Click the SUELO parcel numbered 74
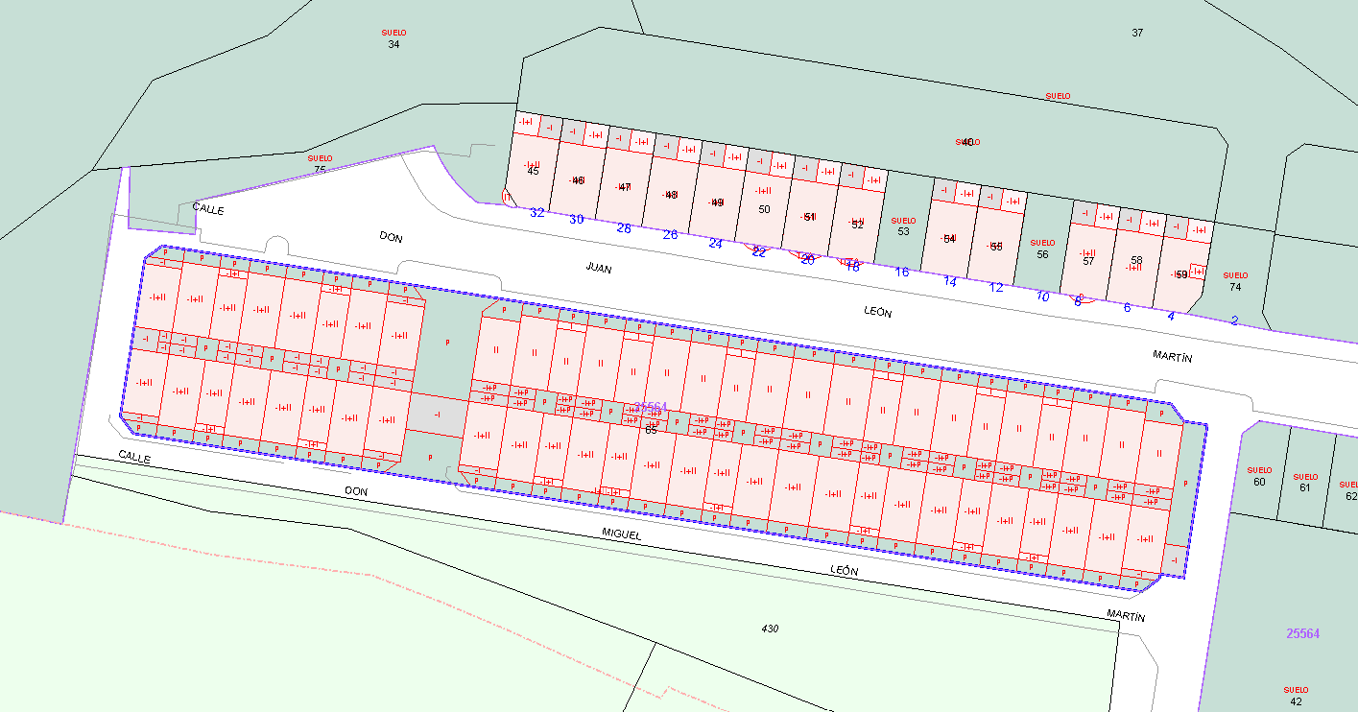The height and width of the screenshot is (712, 1358). [1235, 287]
